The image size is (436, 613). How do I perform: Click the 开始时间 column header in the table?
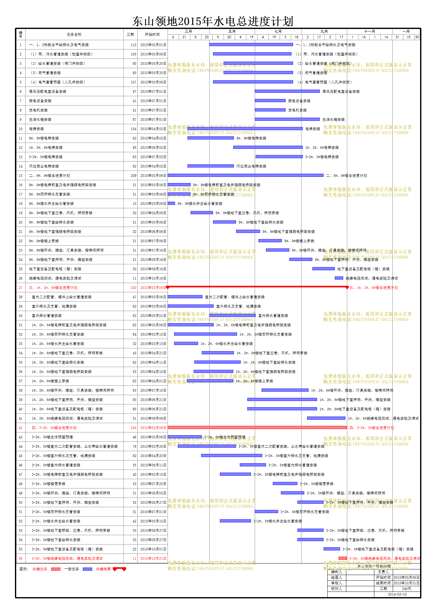click(x=152, y=35)
